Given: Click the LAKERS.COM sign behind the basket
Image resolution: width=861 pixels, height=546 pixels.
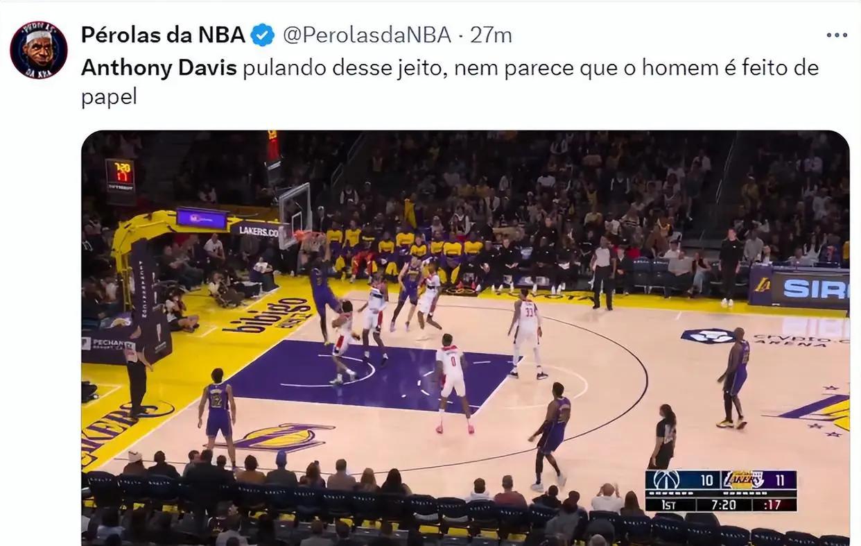Looking at the screenshot, I should point(255,230).
